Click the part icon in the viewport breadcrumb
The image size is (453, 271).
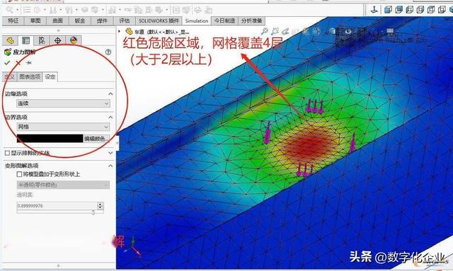(129, 31)
